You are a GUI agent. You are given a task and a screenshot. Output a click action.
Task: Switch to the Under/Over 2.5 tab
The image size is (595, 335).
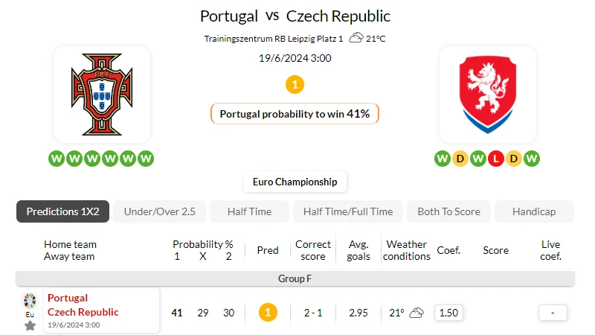[159, 211]
